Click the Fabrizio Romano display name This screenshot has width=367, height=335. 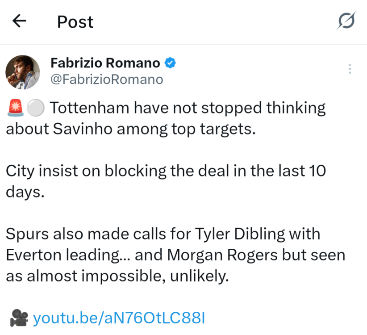click(105, 63)
